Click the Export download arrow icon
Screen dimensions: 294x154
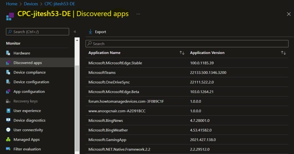coord(90,32)
